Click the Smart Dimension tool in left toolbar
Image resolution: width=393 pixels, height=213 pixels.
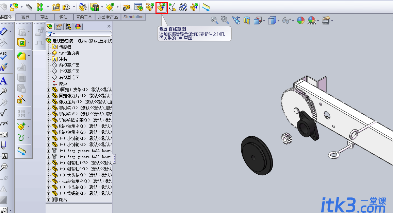[3, 32]
